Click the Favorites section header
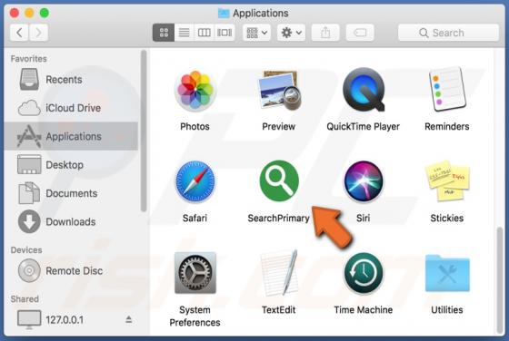 point(28,59)
